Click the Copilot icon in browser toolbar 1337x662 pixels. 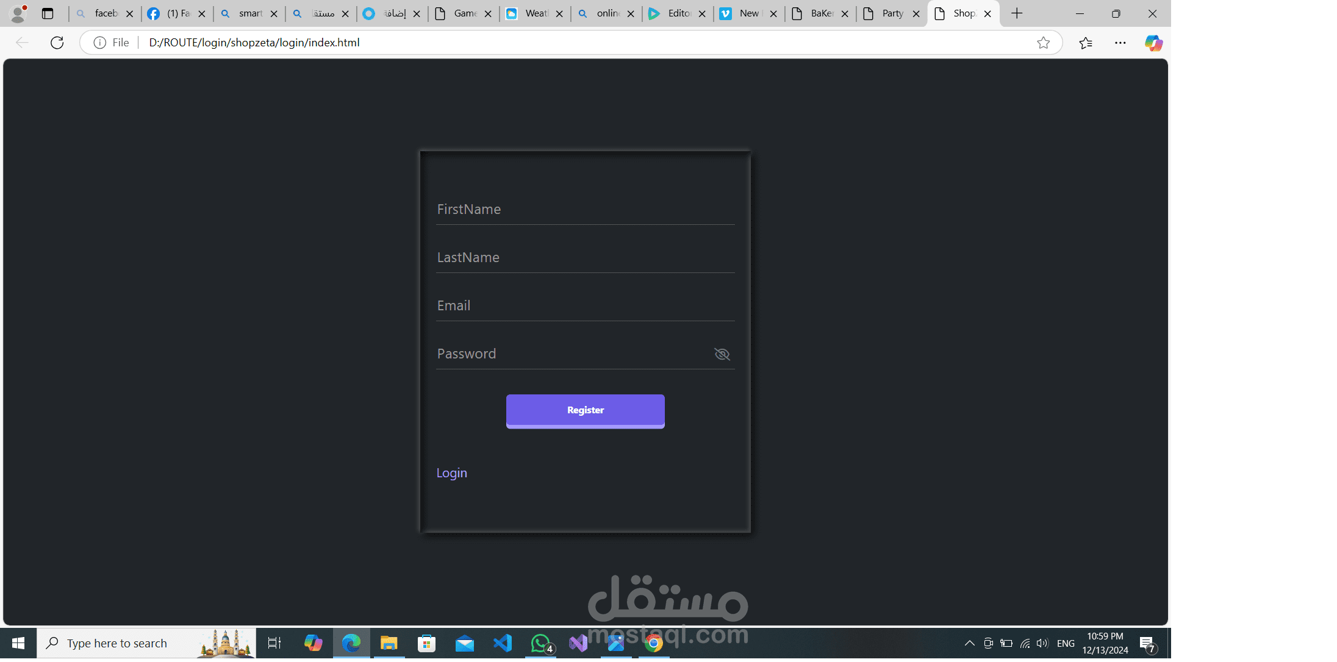coord(1153,43)
